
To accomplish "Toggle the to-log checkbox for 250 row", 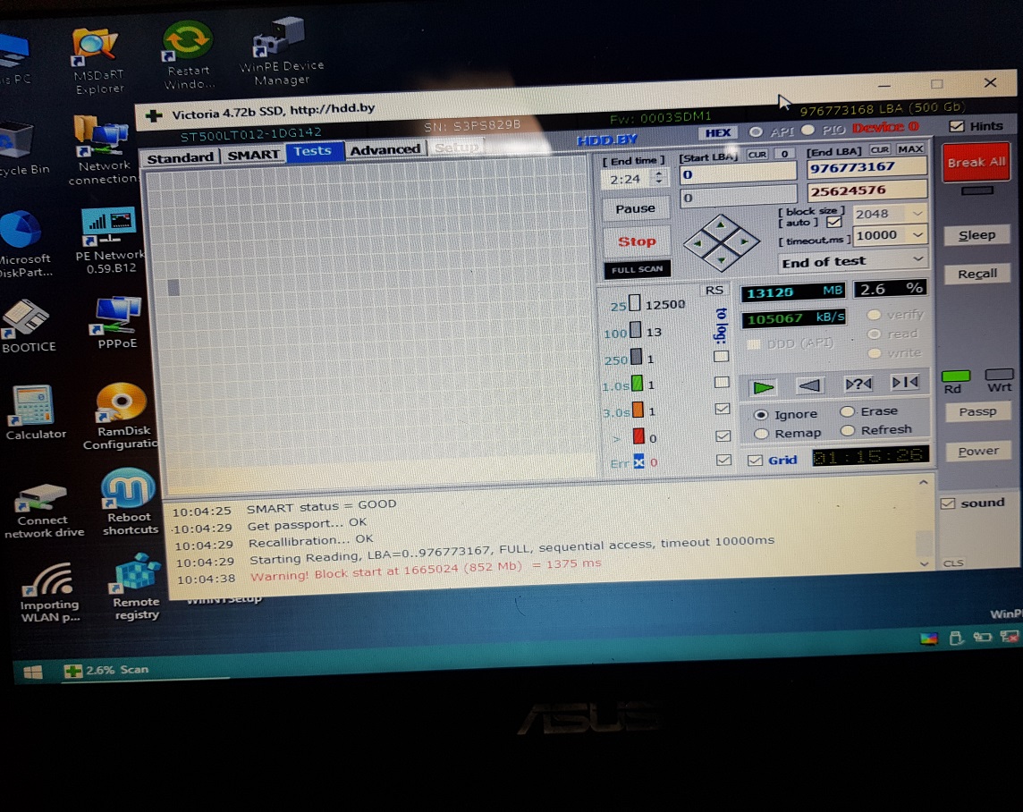I will click(x=721, y=357).
